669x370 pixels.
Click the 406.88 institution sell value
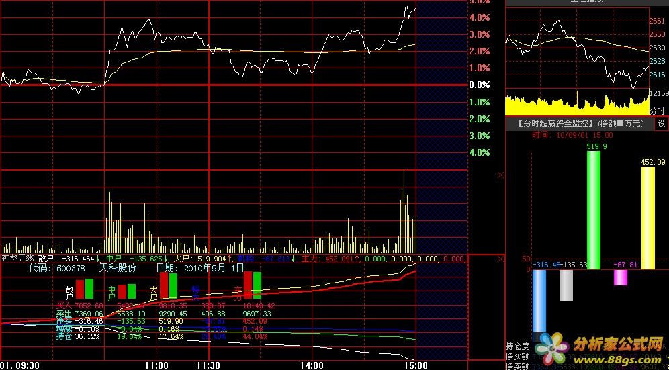[214, 314]
